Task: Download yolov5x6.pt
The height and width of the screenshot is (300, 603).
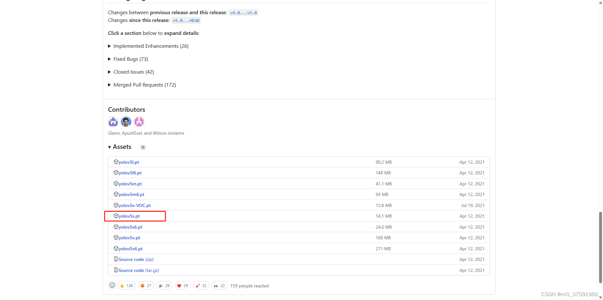Action: click(x=131, y=249)
